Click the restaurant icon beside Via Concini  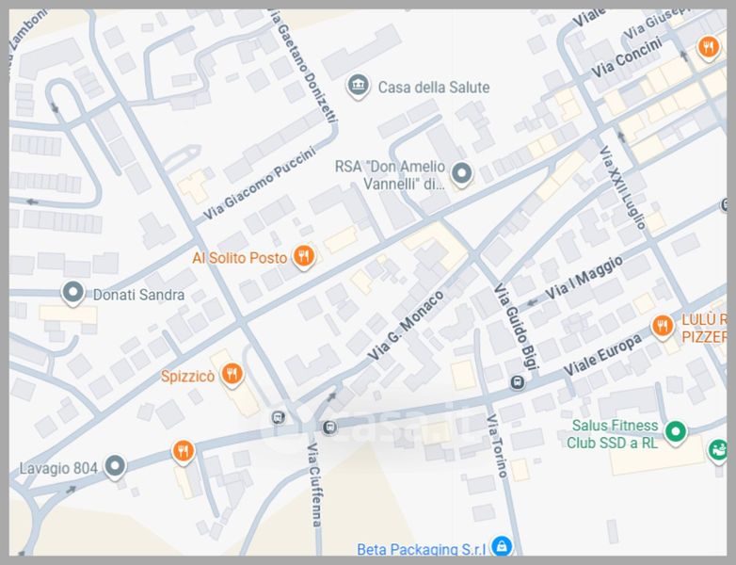click(708, 46)
